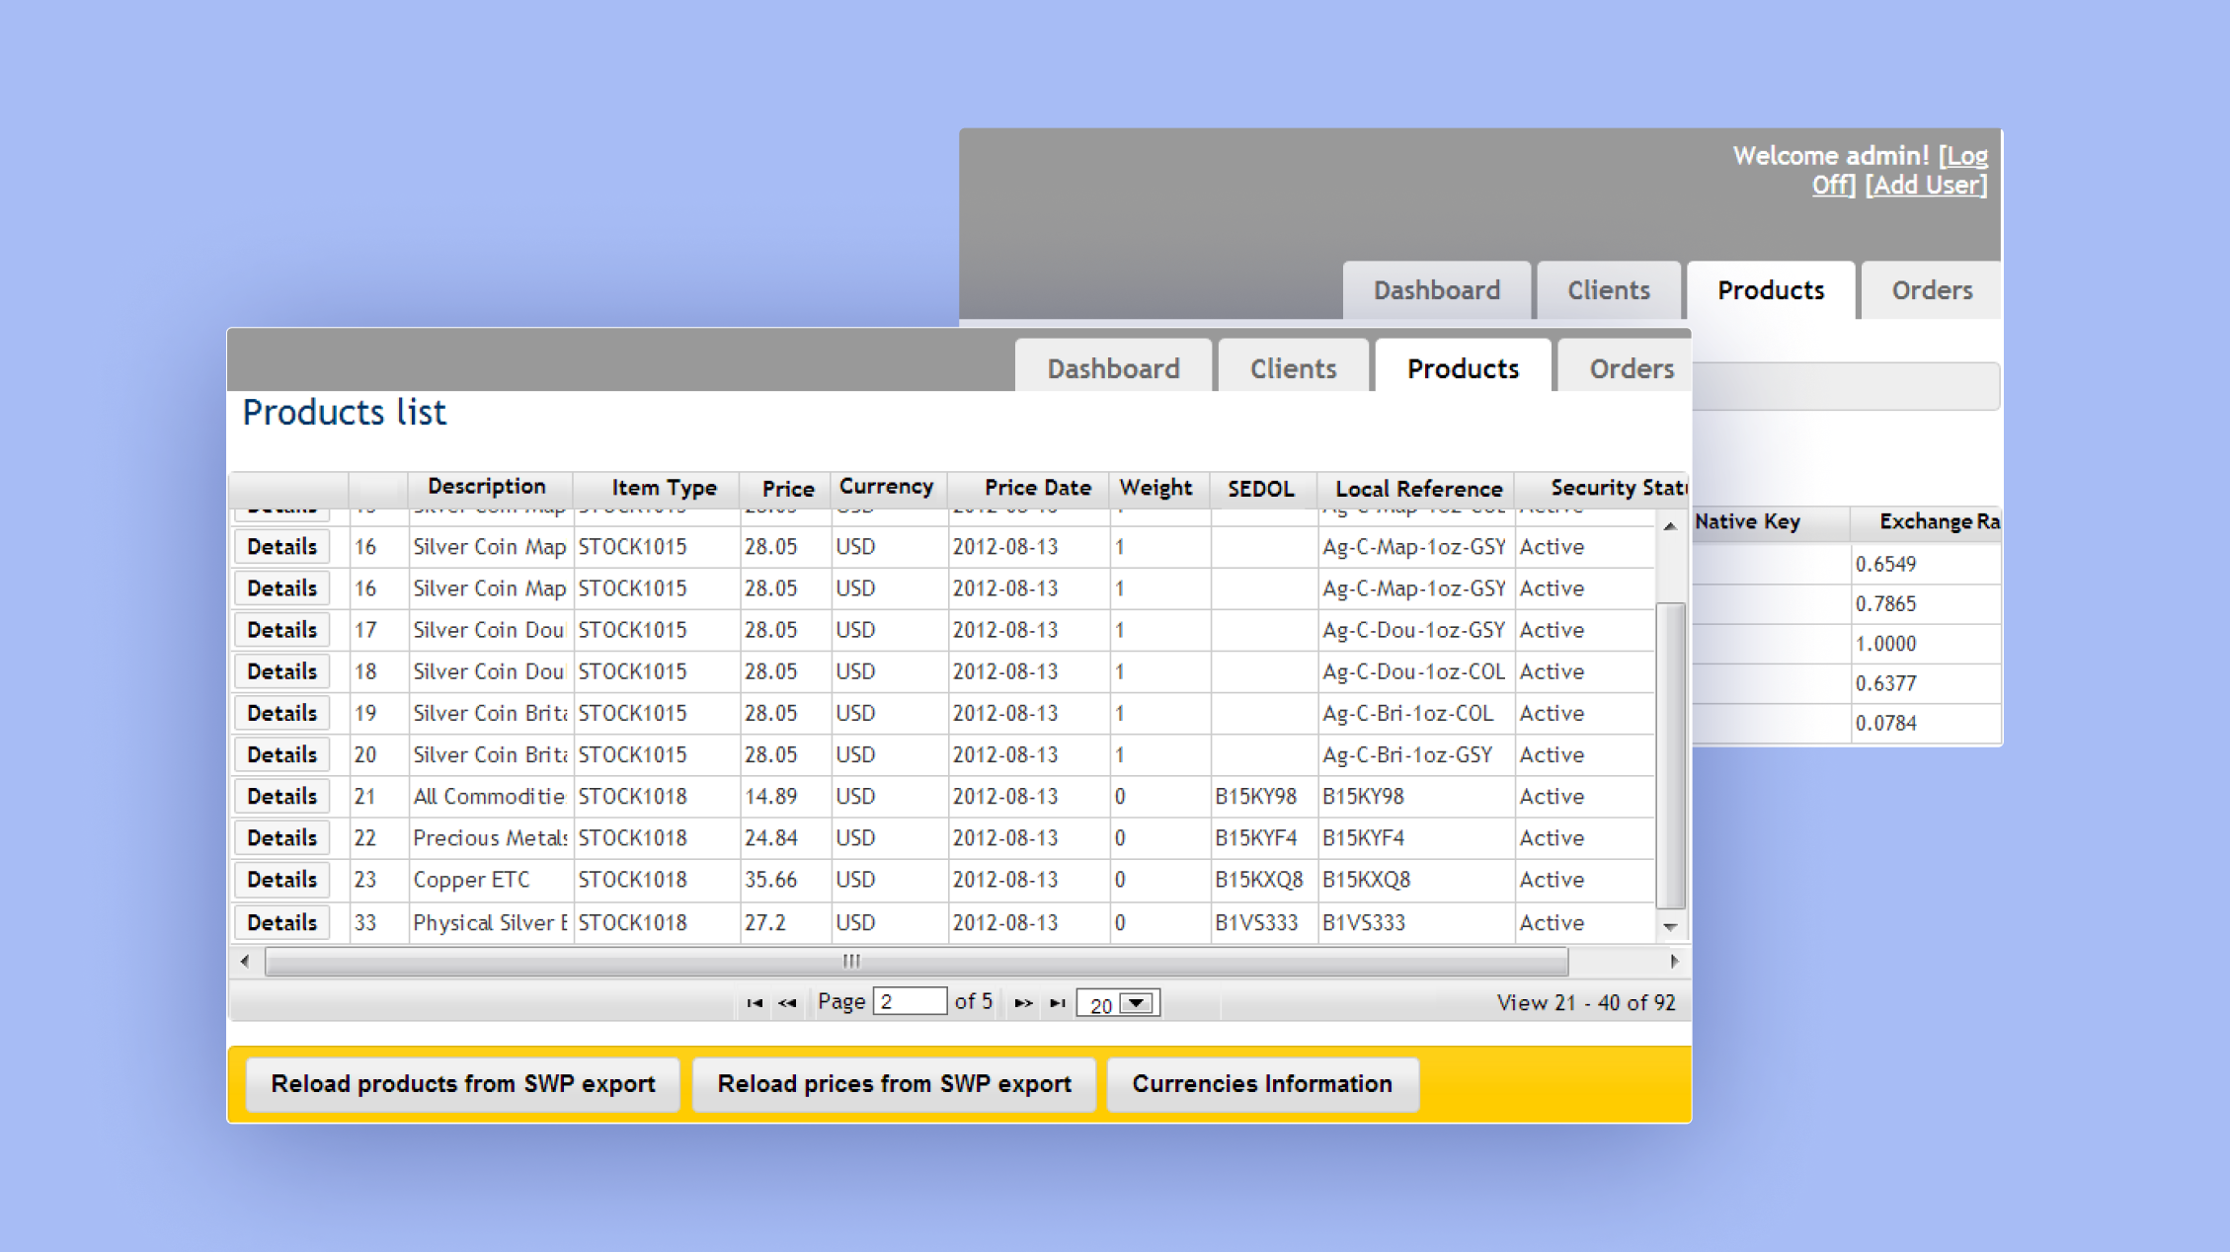View Details for the Copper ETC row
The width and height of the screenshot is (2230, 1252).
[x=281, y=879]
